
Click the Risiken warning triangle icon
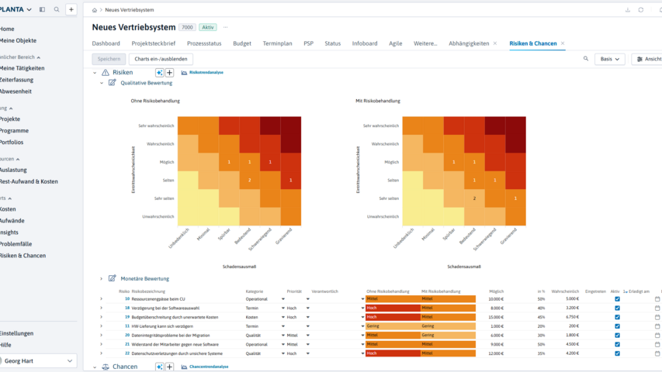coord(106,73)
